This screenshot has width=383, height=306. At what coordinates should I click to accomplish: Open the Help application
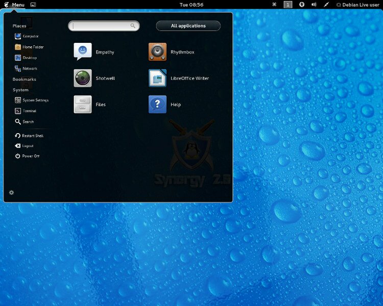pos(157,105)
